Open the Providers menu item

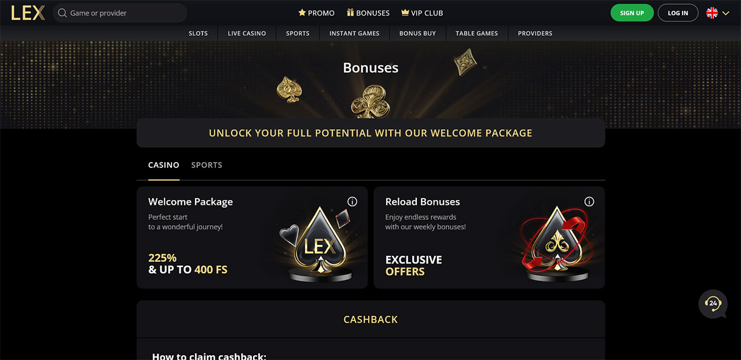pyautogui.click(x=535, y=34)
